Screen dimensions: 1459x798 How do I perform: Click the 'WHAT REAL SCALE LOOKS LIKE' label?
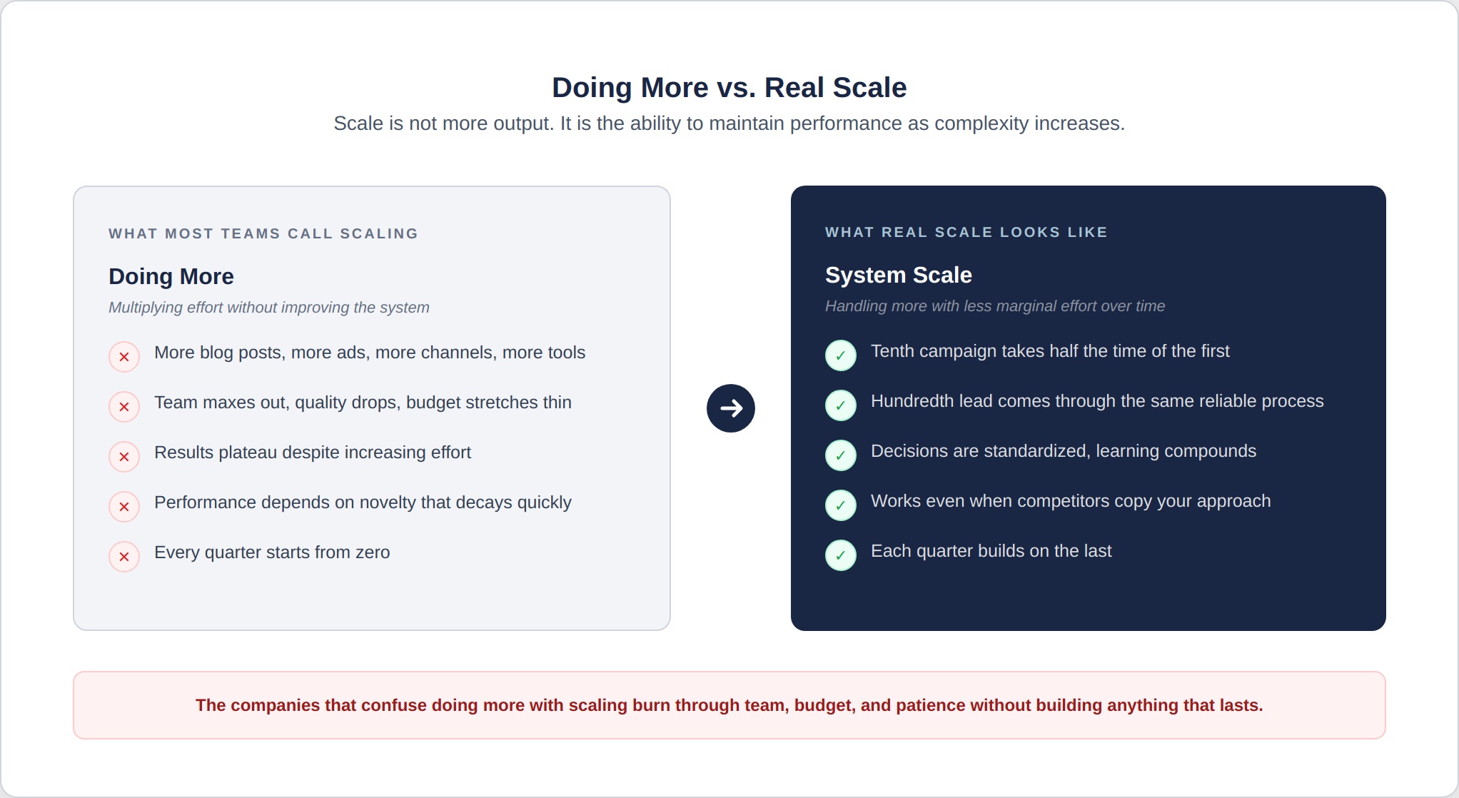pos(966,232)
